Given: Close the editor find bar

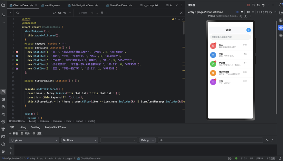Looking at the screenshot, I should click(x=181, y=13).
